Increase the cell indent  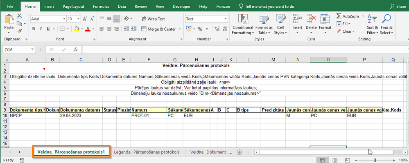coord(134,29)
